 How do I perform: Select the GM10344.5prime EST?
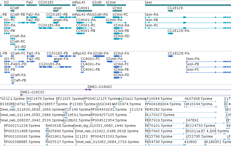[201, 107]
